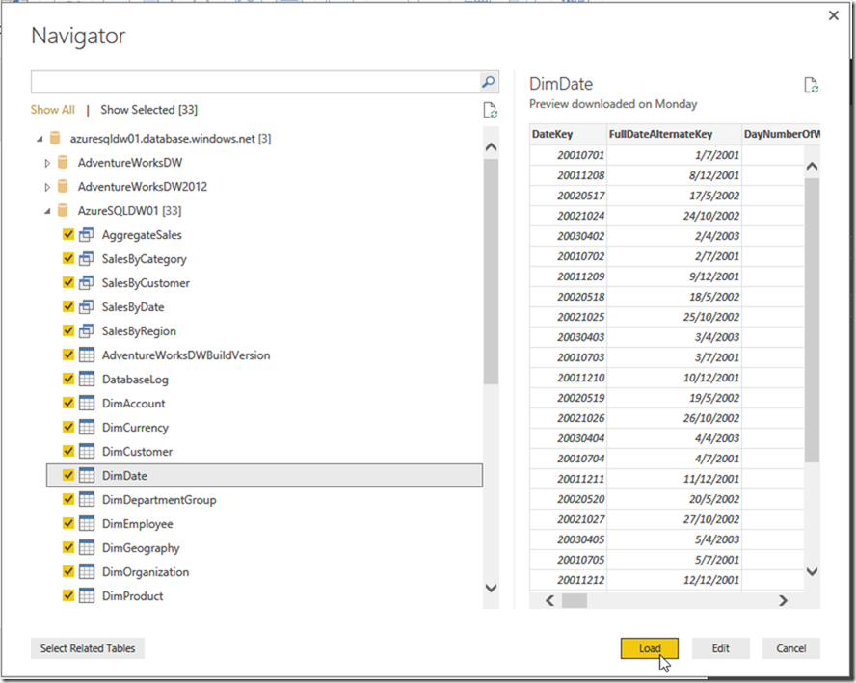Click the preview vertical scroll up arrow
The width and height of the screenshot is (856, 683).
tap(812, 167)
